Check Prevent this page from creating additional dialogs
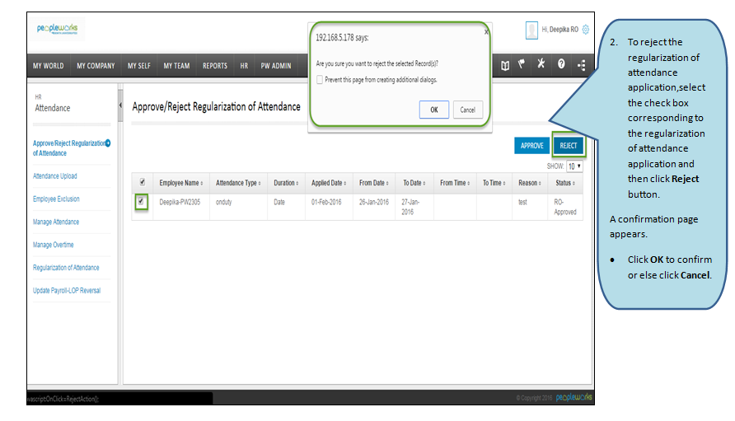This screenshot has width=735, height=421. [320, 80]
